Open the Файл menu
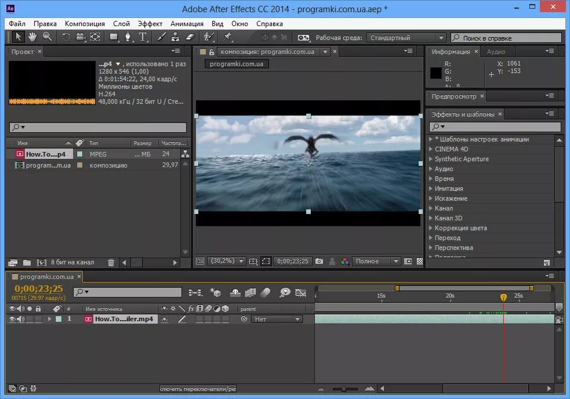570x399 pixels. tap(17, 24)
